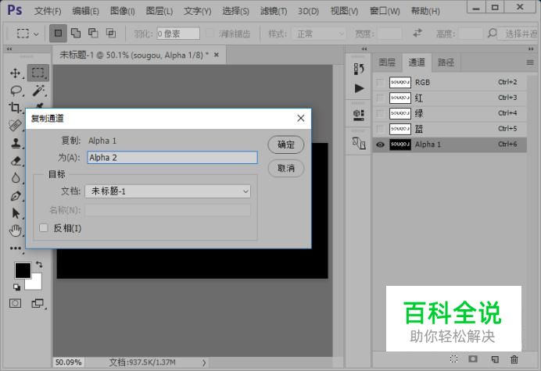Viewport: 541px width, 371px height.
Task: Select the Hand tool
Action: click(x=15, y=230)
